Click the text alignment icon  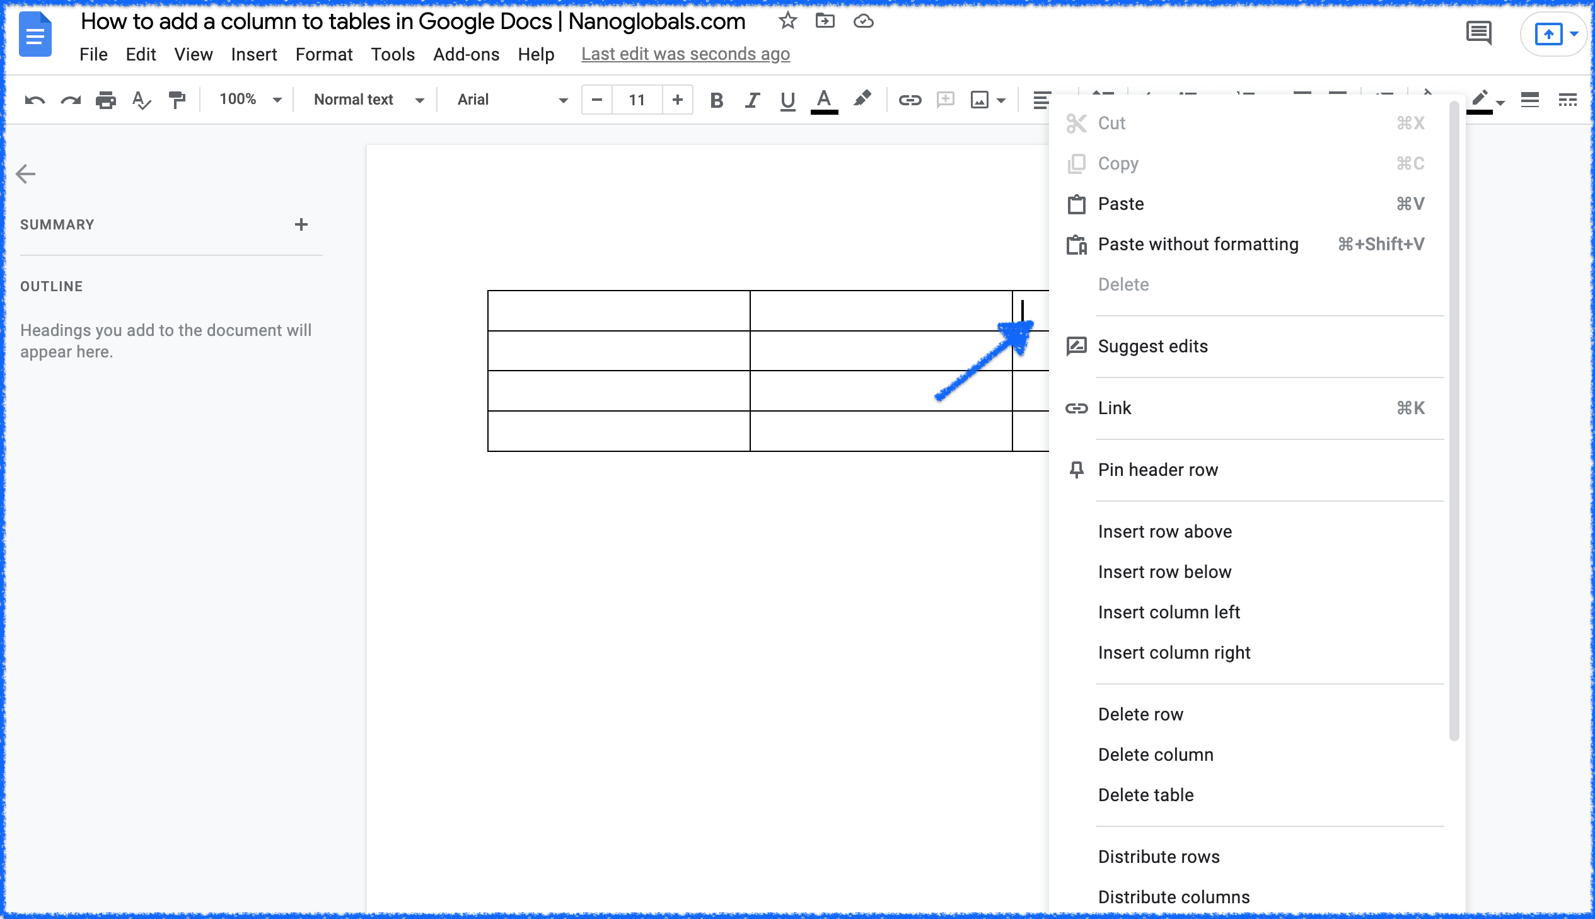click(1041, 100)
